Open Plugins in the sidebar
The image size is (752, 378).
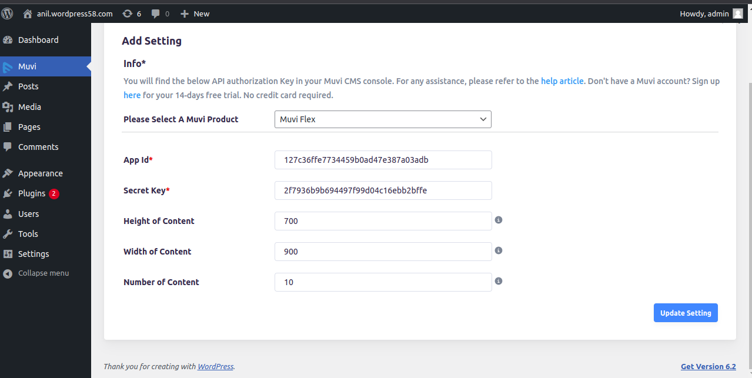click(32, 193)
